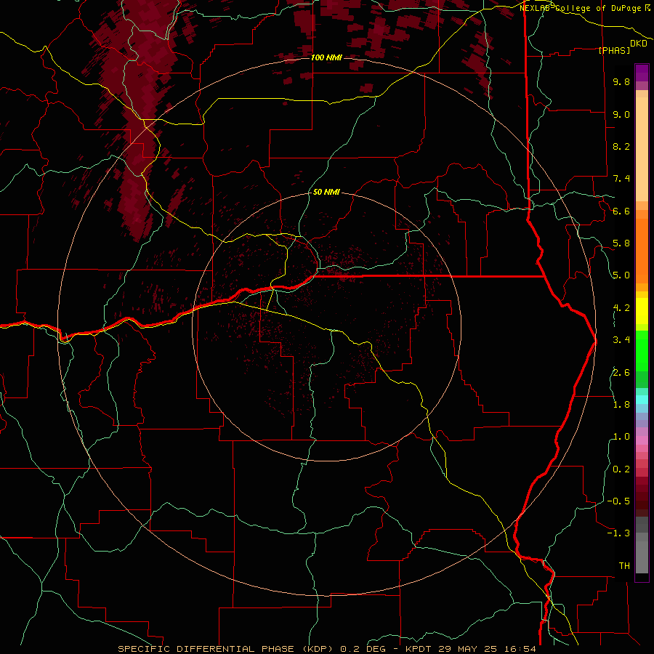654x654 pixels.
Task: Click the 5.8 scale value
Action: coord(621,243)
